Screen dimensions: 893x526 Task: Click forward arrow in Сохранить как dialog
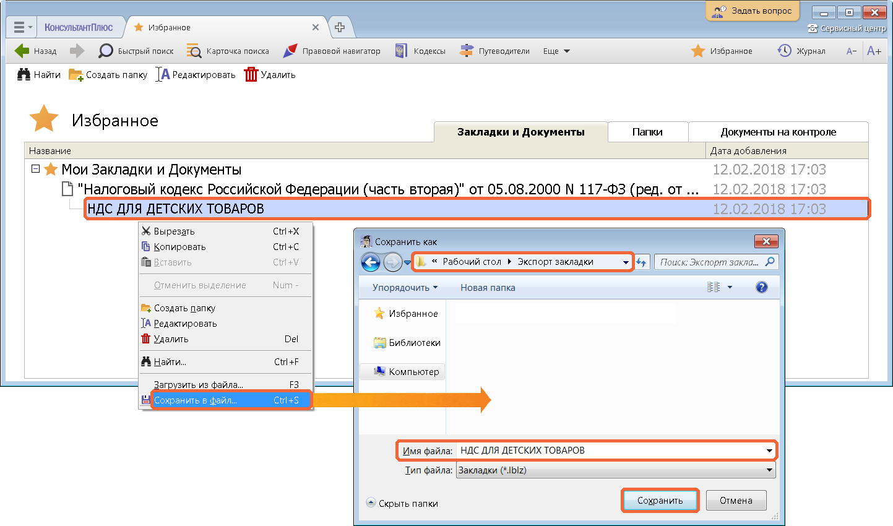coord(392,262)
